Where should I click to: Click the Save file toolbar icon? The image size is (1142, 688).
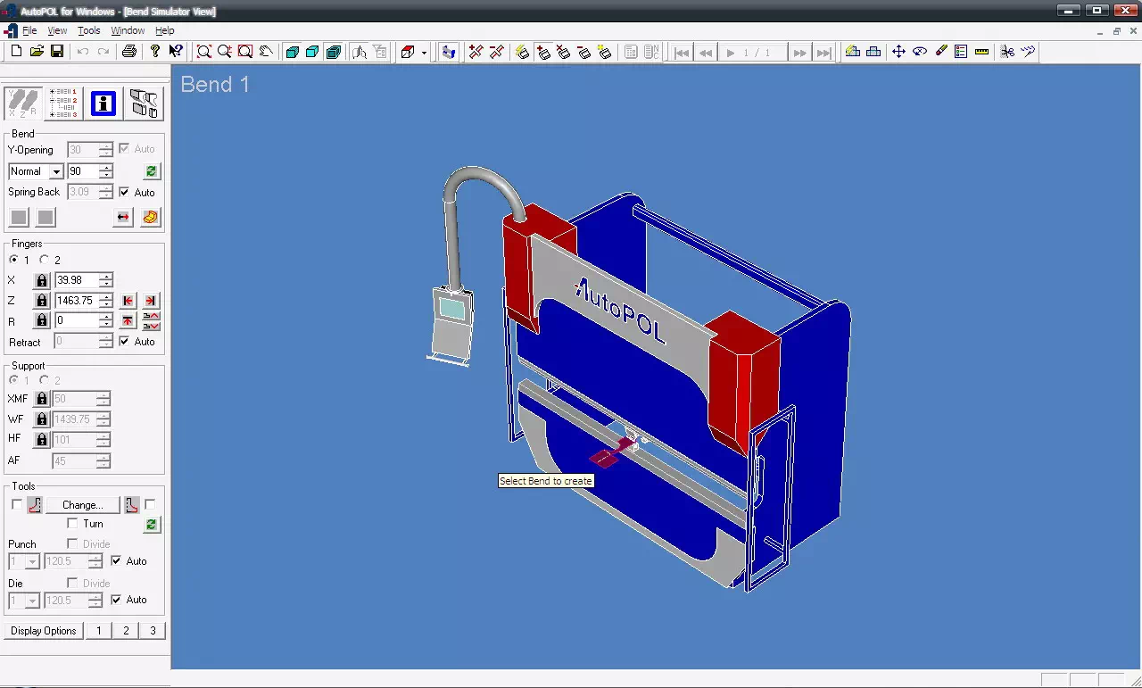pyautogui.click(x=57, y=52)
